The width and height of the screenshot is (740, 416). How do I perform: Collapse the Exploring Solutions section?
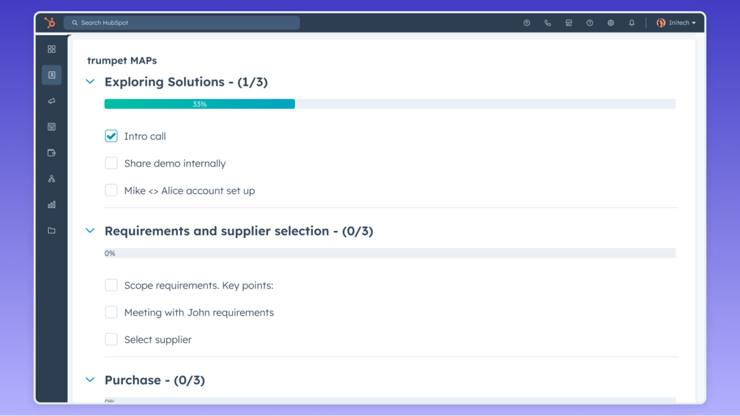(90, 82)
